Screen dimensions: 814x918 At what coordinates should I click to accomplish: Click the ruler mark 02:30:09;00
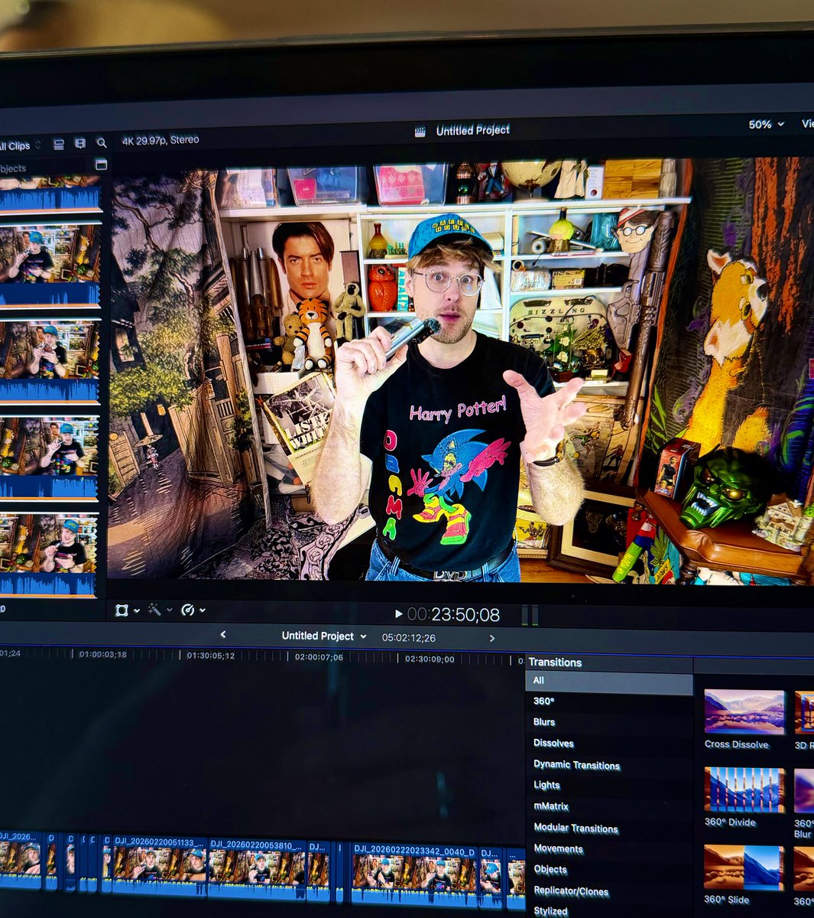(429, 659)
